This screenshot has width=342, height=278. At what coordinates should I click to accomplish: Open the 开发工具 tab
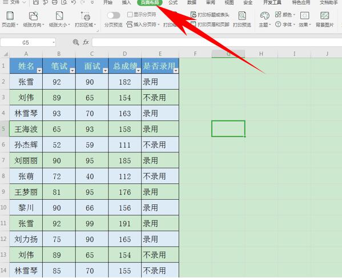pyautogui.click(x=272, y=2)
